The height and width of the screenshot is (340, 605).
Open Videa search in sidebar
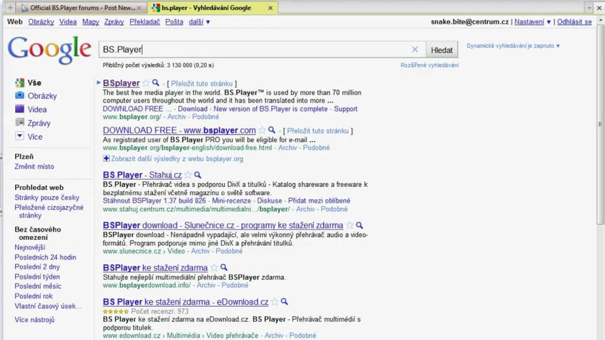(x=37, y=110)
